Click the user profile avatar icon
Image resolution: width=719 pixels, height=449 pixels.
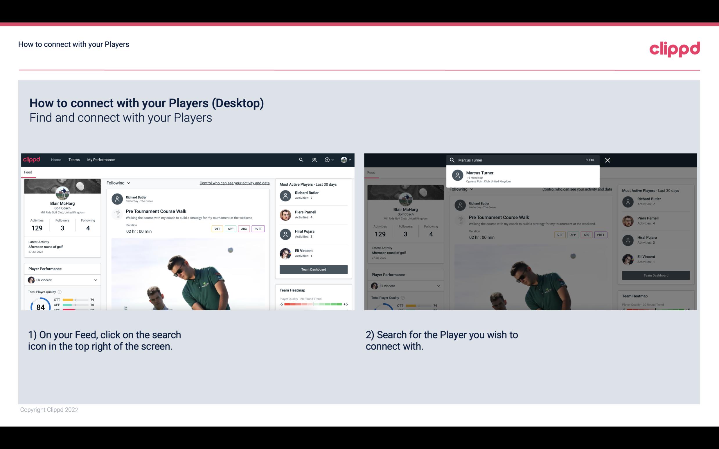point(344,159)
